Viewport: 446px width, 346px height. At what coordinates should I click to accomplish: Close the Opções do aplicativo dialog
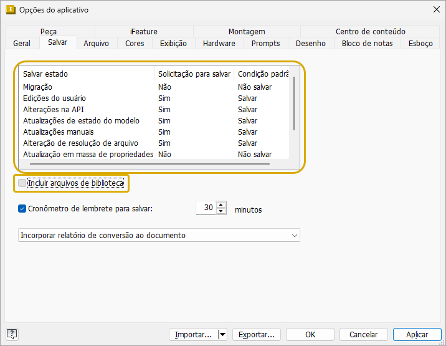click(x=436, y=9)
